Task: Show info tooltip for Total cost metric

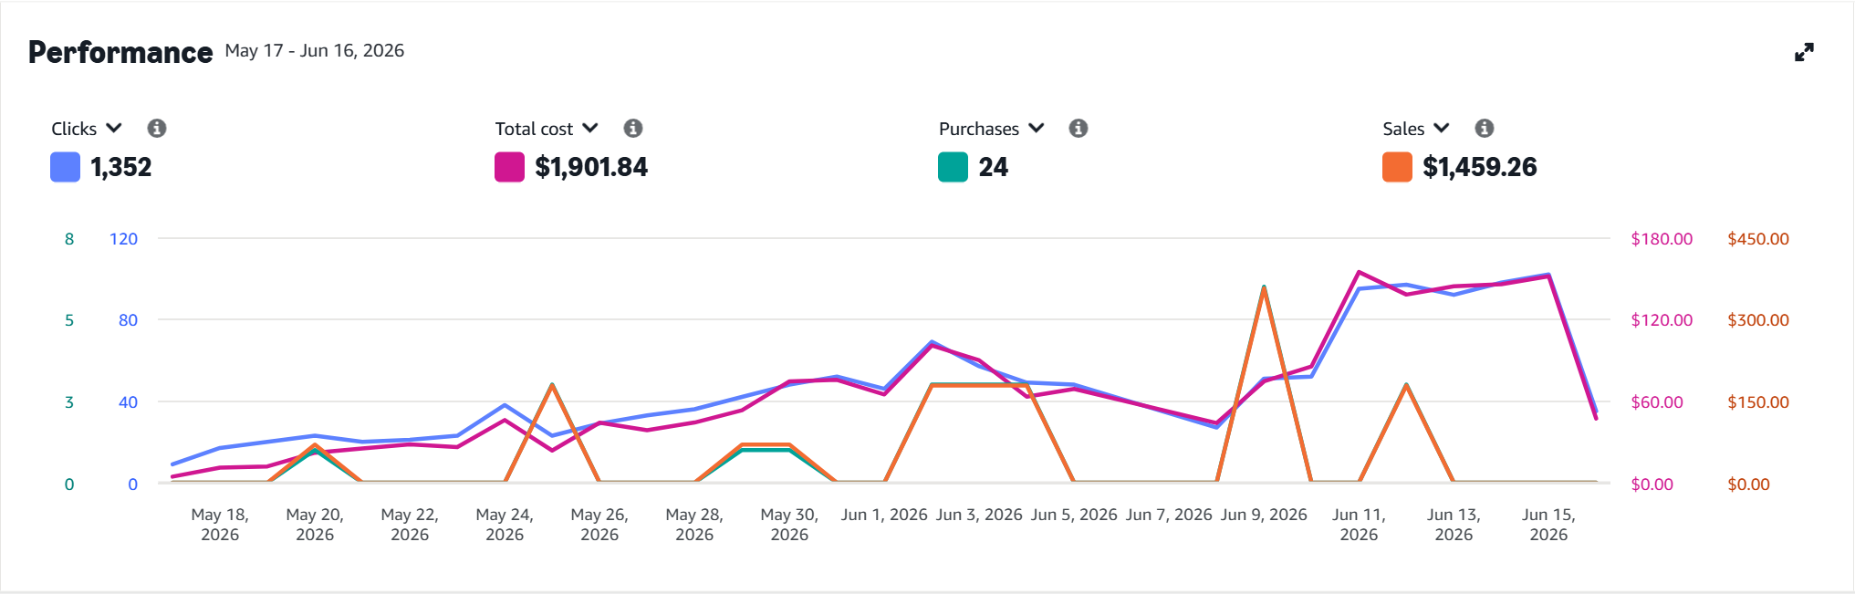Action: (633, 129)
